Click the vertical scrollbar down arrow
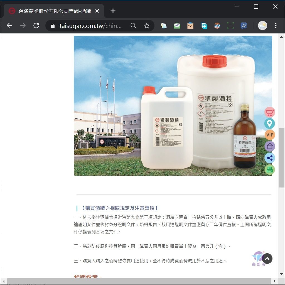The image size is (285, 285). [x=281, y=274]
